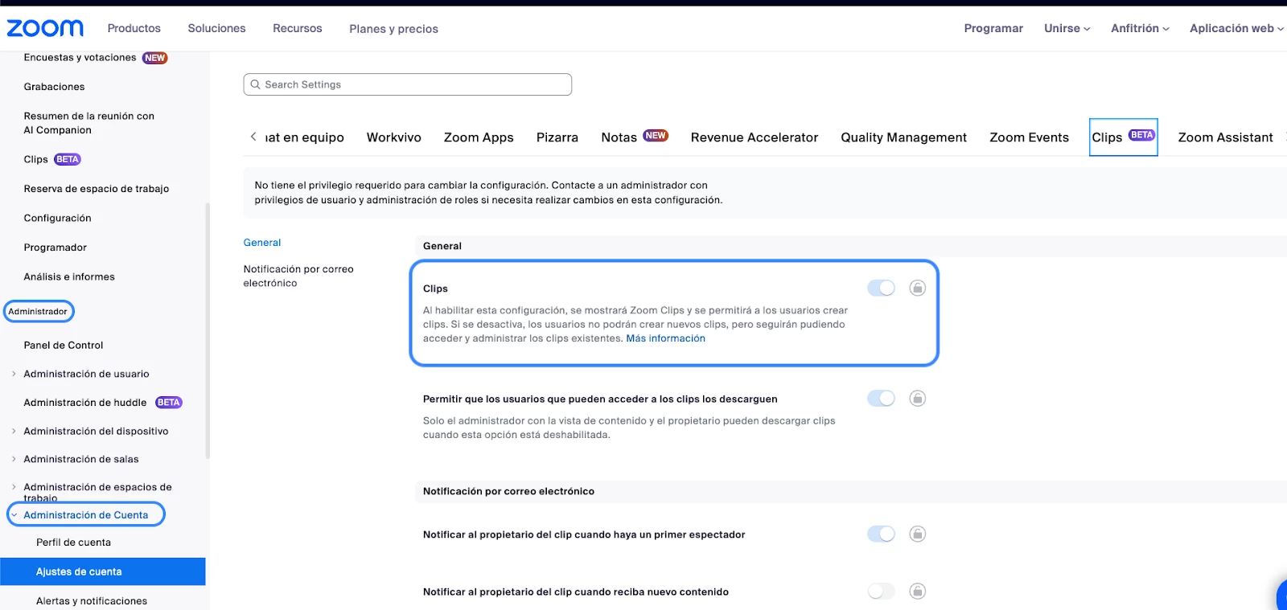Select the Clips BETA tab

click(x=1124, y=137)
